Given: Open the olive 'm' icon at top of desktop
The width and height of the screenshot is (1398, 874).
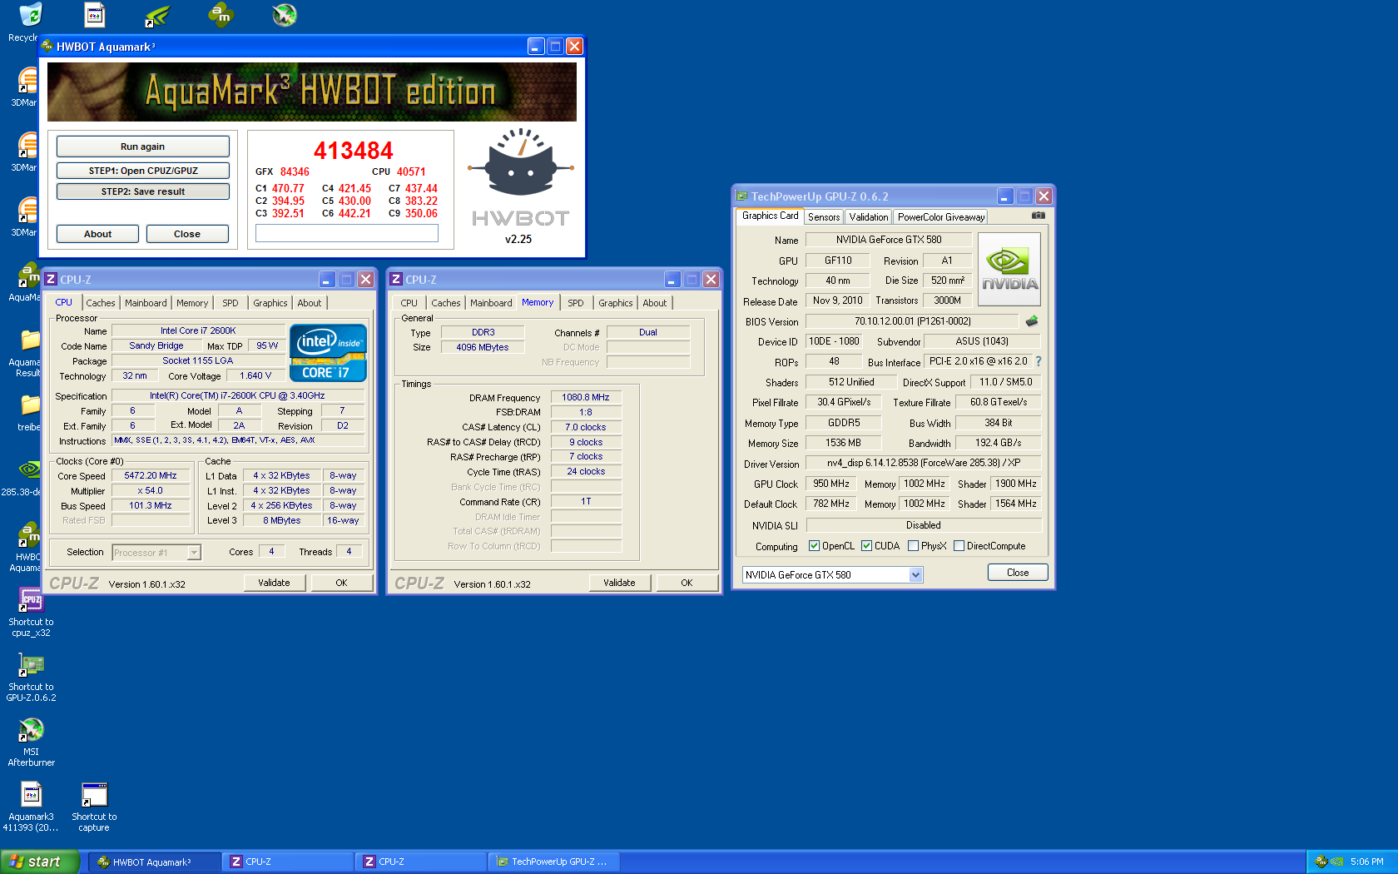Looking at the screenshot, I should 221,14.
